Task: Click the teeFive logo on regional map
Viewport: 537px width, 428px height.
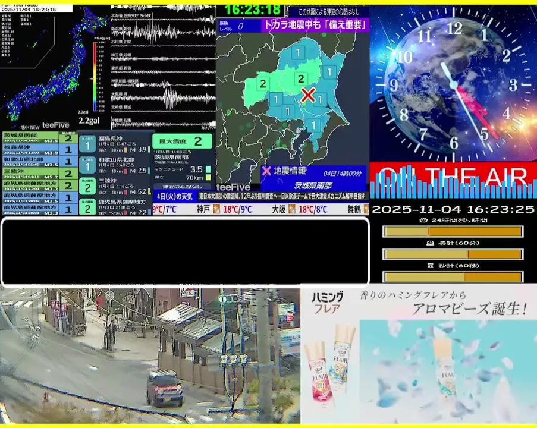Action: point(233,187)
